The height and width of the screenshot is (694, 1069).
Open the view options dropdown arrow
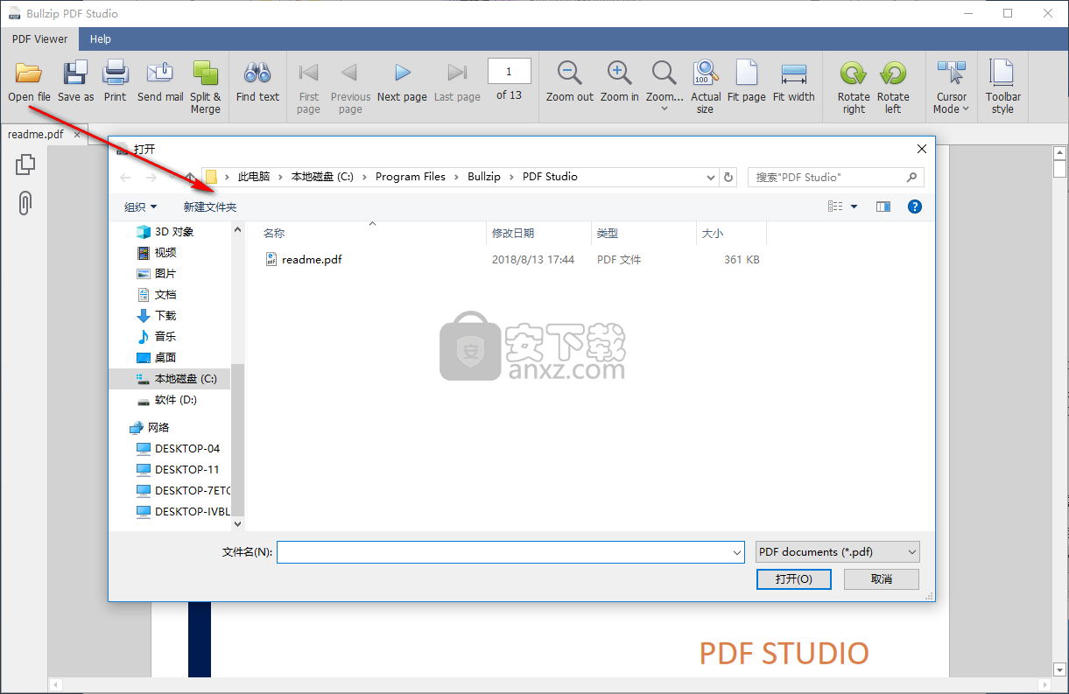click(854, 207)
